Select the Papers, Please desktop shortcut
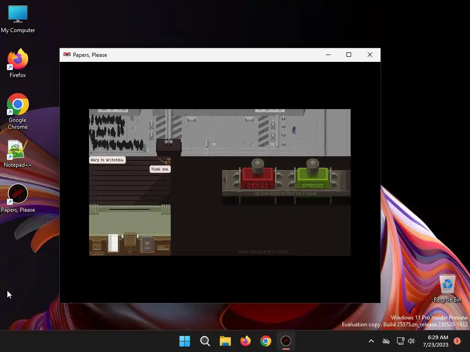 tap(18, 198)
